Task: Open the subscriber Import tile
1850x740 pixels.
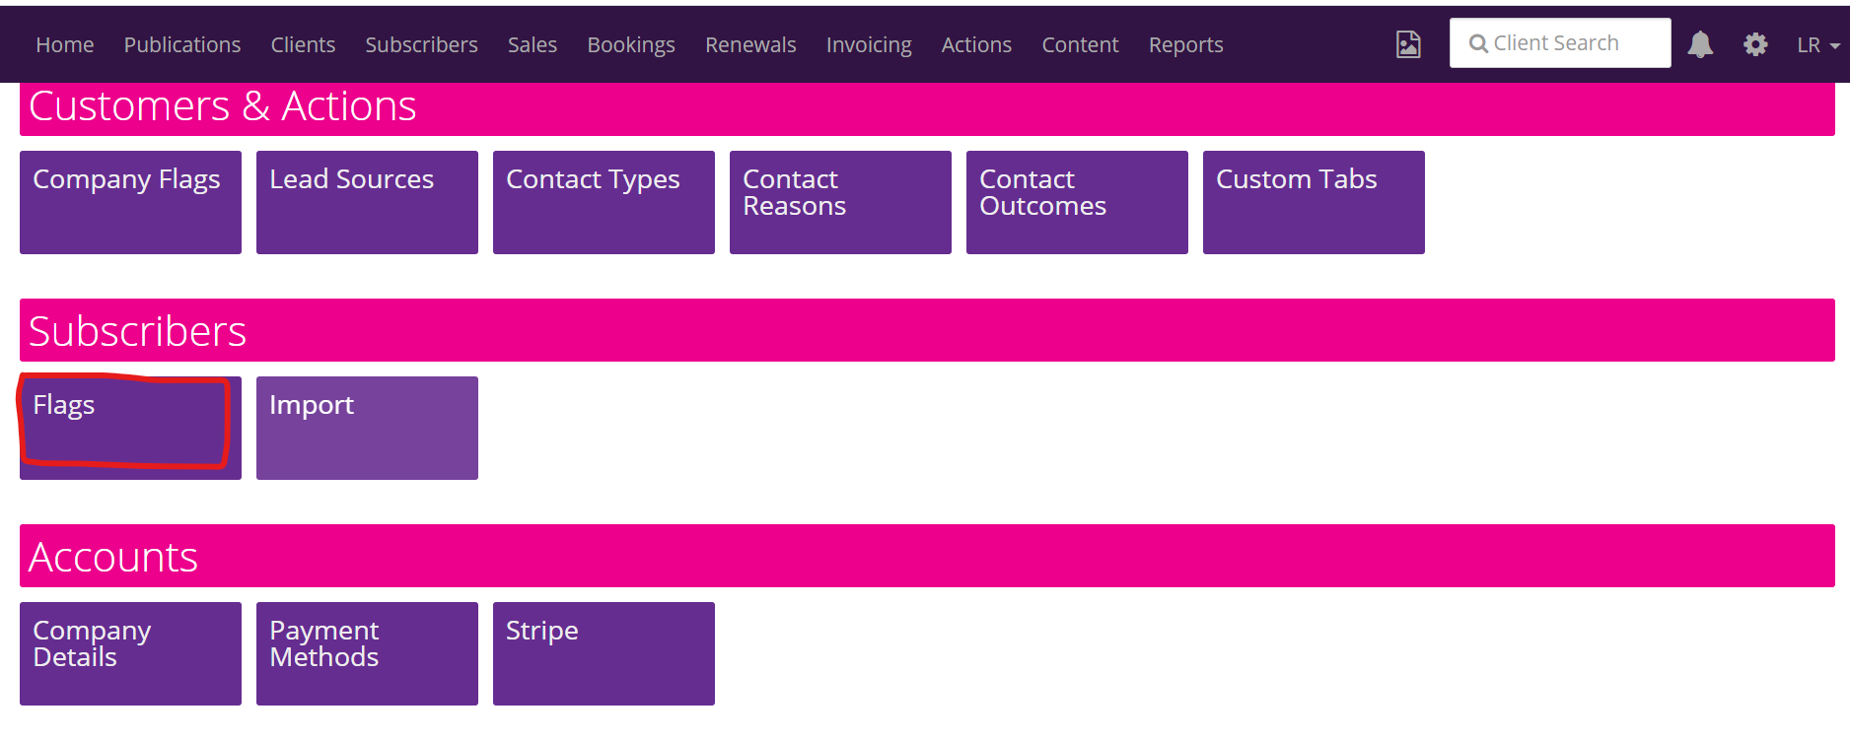Action: point(367,428)
